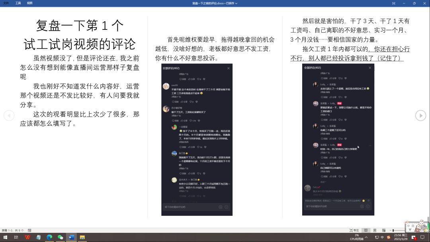Screen dimensions: 430x242
Task: Click the CPU利用率 3% indicator
Action: point(356,237)
